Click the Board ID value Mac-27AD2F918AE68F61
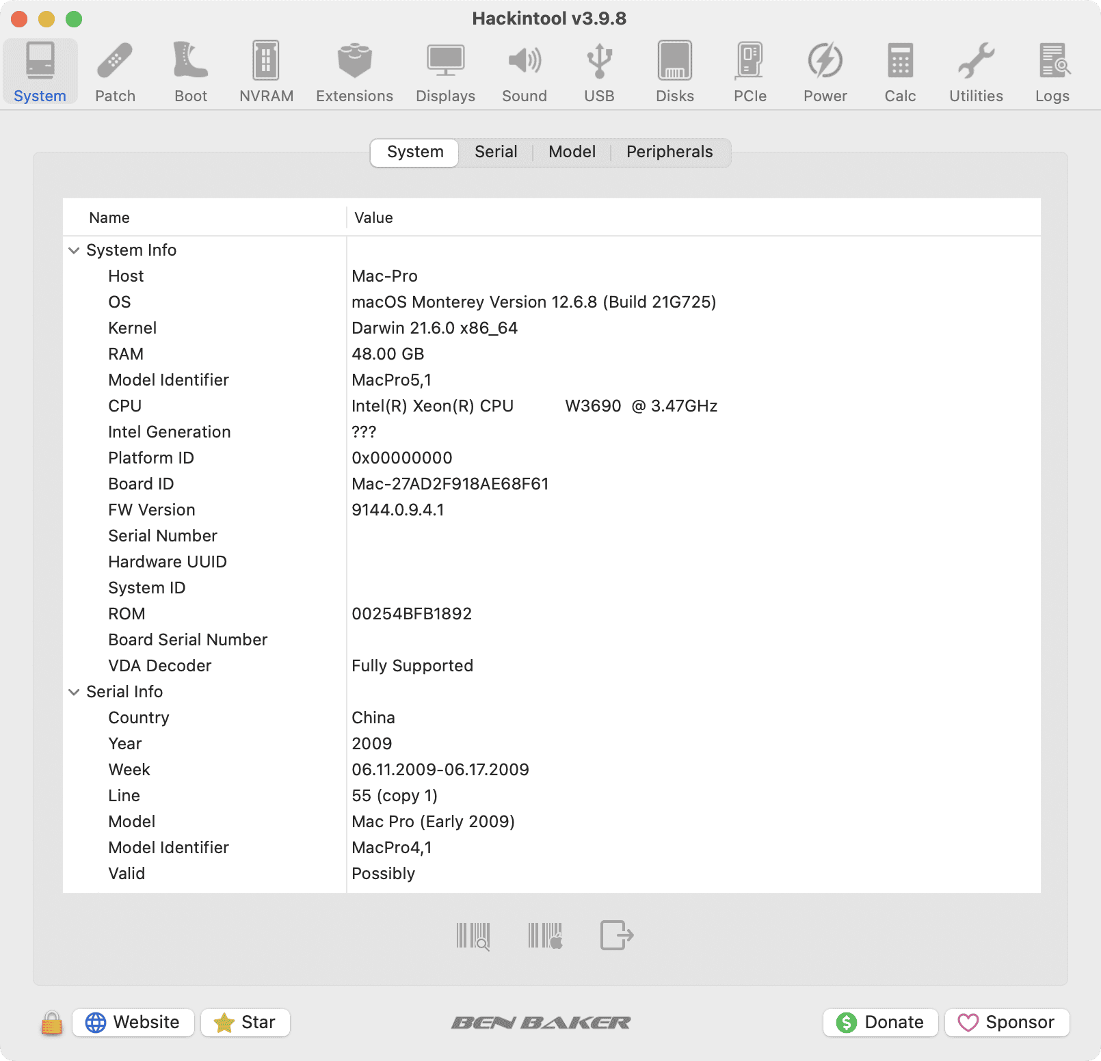The width and height of the screenshot is (1101, 1061). click(x=450, y=484)
